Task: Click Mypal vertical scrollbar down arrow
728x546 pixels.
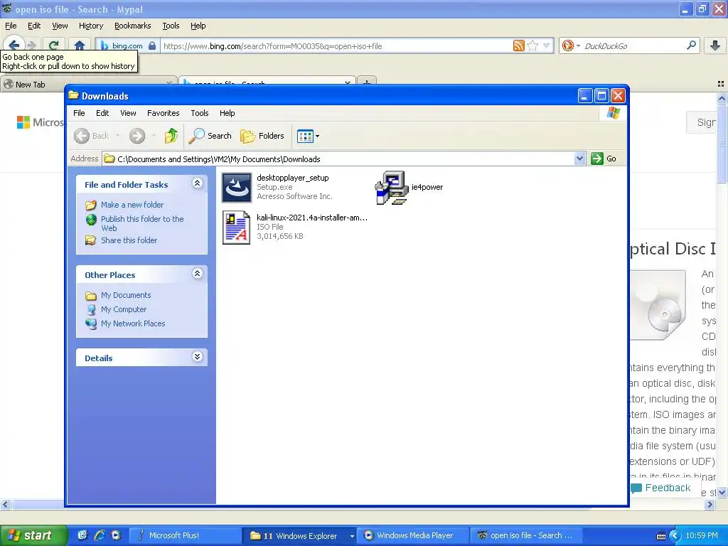Action: (722, 493)
